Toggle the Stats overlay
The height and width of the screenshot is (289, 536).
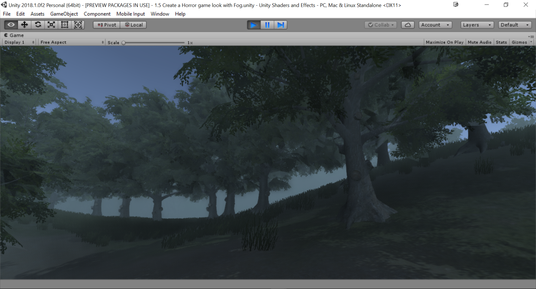tap(501, 42)
